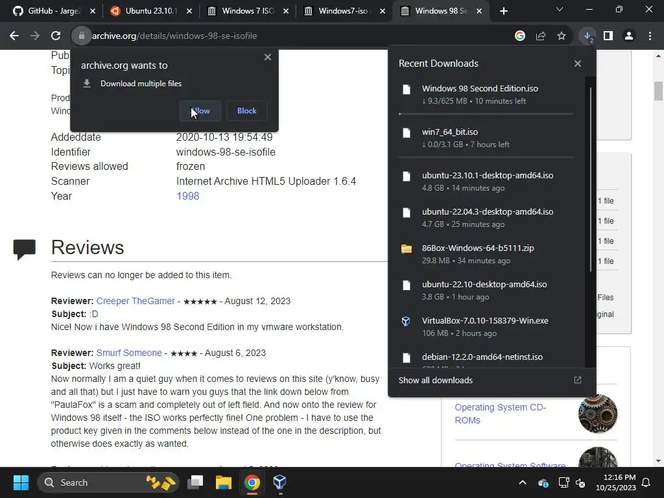Open the Google account icon in address bar
The image size is (664, 498).
(520, 36)
